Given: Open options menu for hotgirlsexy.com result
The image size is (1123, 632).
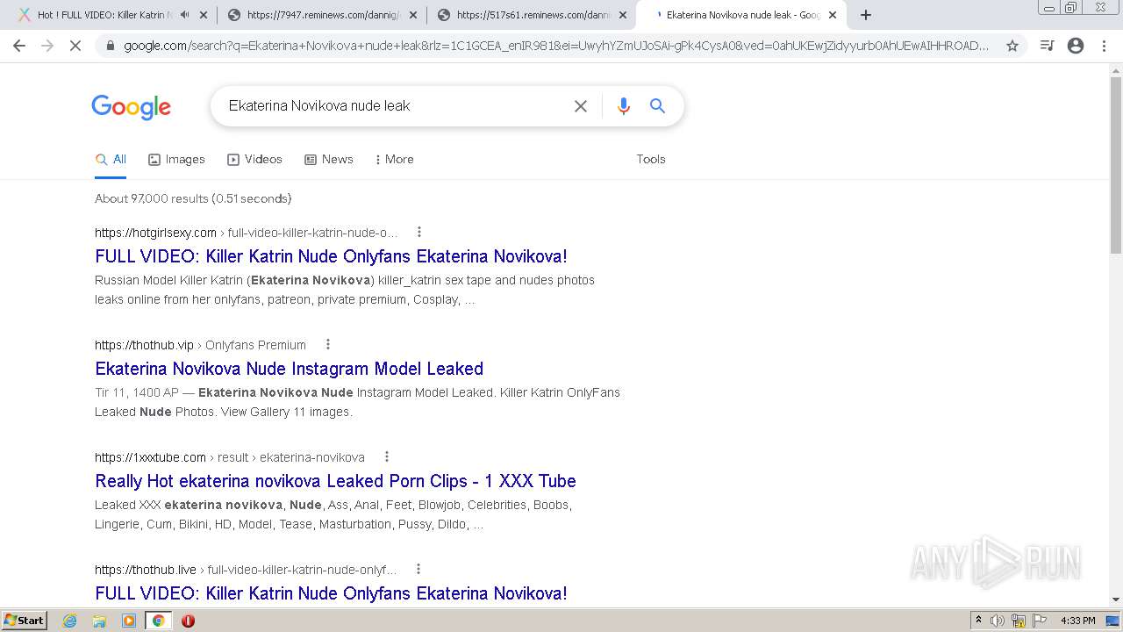Looking at the screenshot, I should [x=419, y=233].
